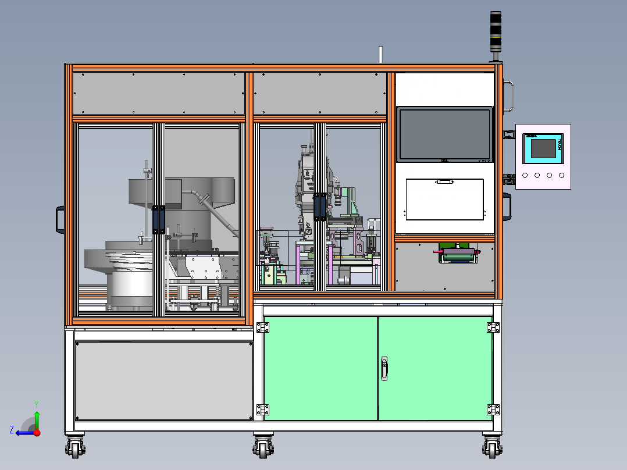627x470 pixels.
Task: Select the green and red device below drawer
Action: 457,253
